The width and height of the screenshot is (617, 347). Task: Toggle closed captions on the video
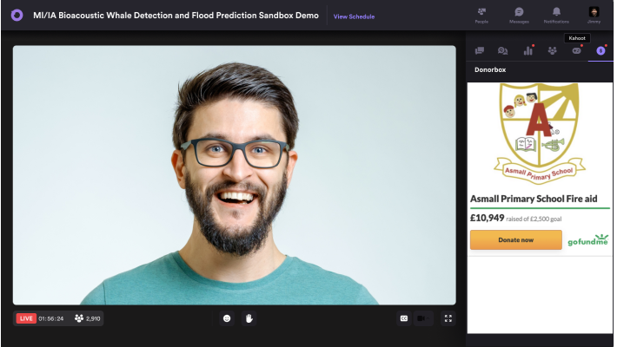pos(404,318)
